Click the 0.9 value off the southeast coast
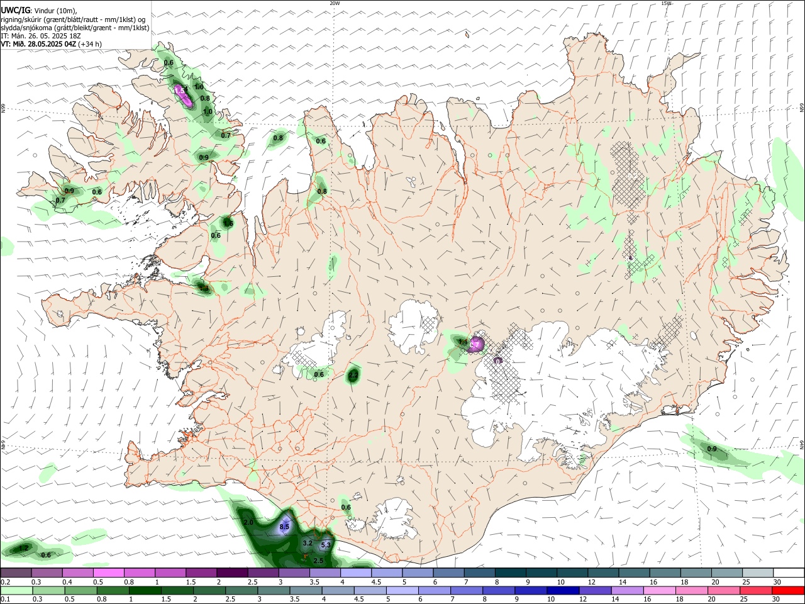The width and height of the screenshot is (805, 604). coord(712,449)
